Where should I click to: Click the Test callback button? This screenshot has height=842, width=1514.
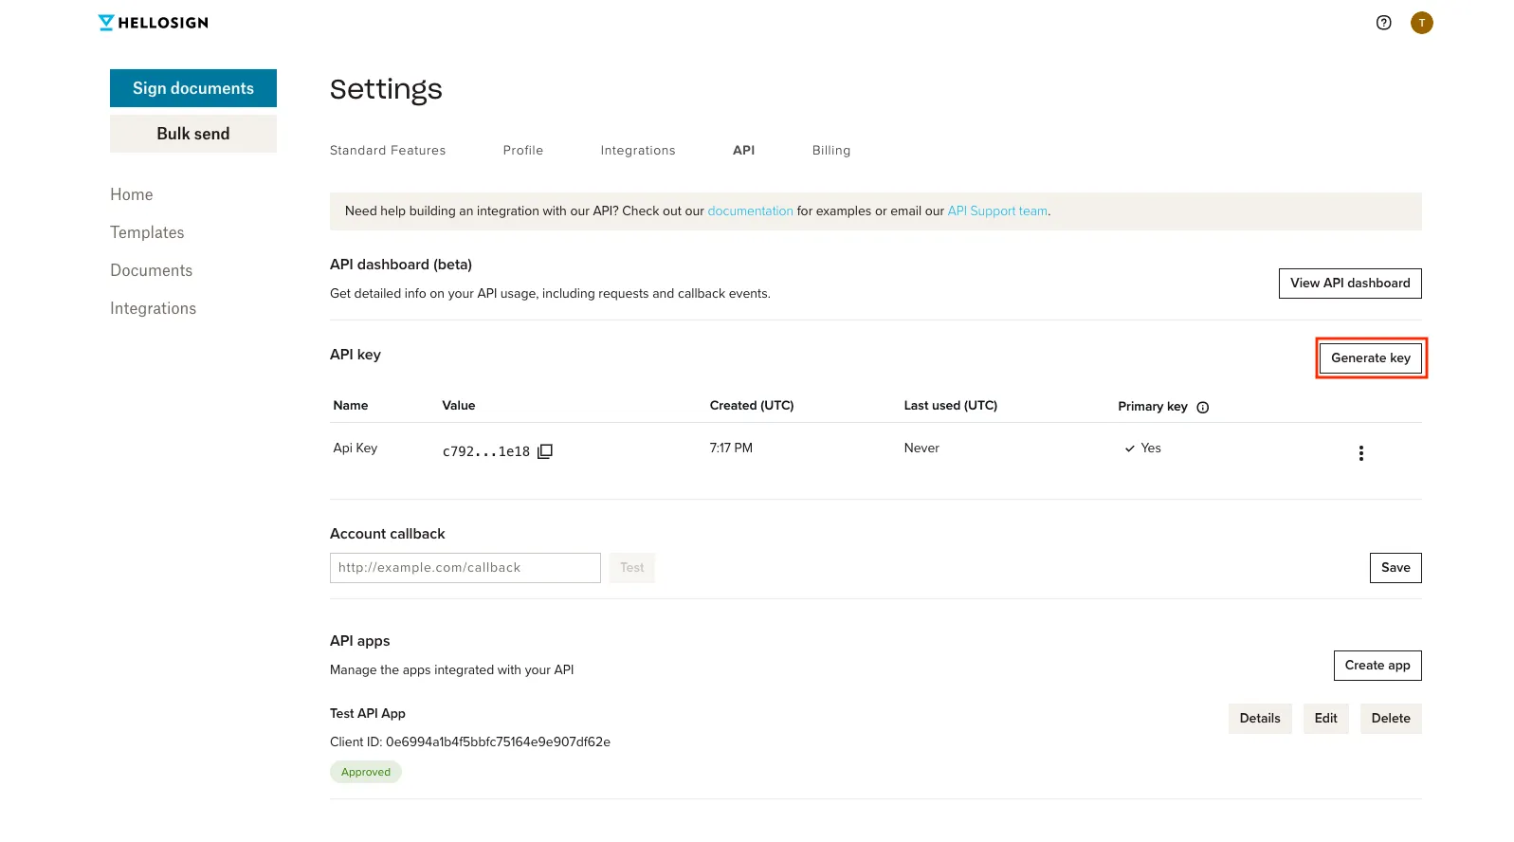(x=632, y=568)
